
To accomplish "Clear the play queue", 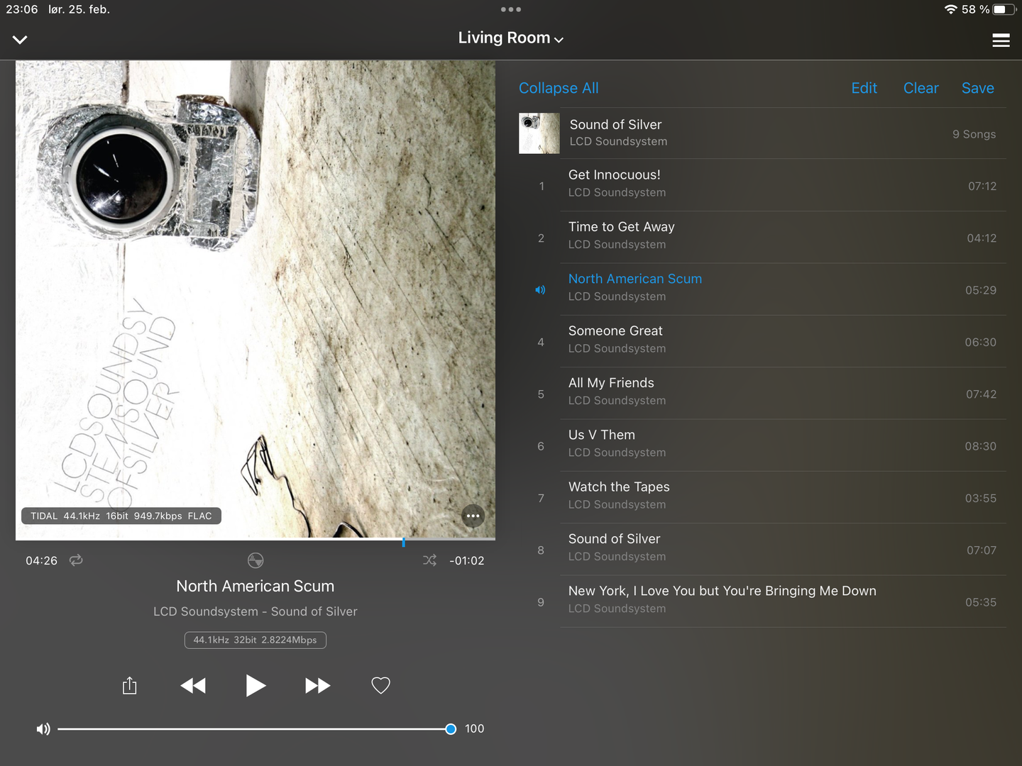I will (x=921, y=88).
